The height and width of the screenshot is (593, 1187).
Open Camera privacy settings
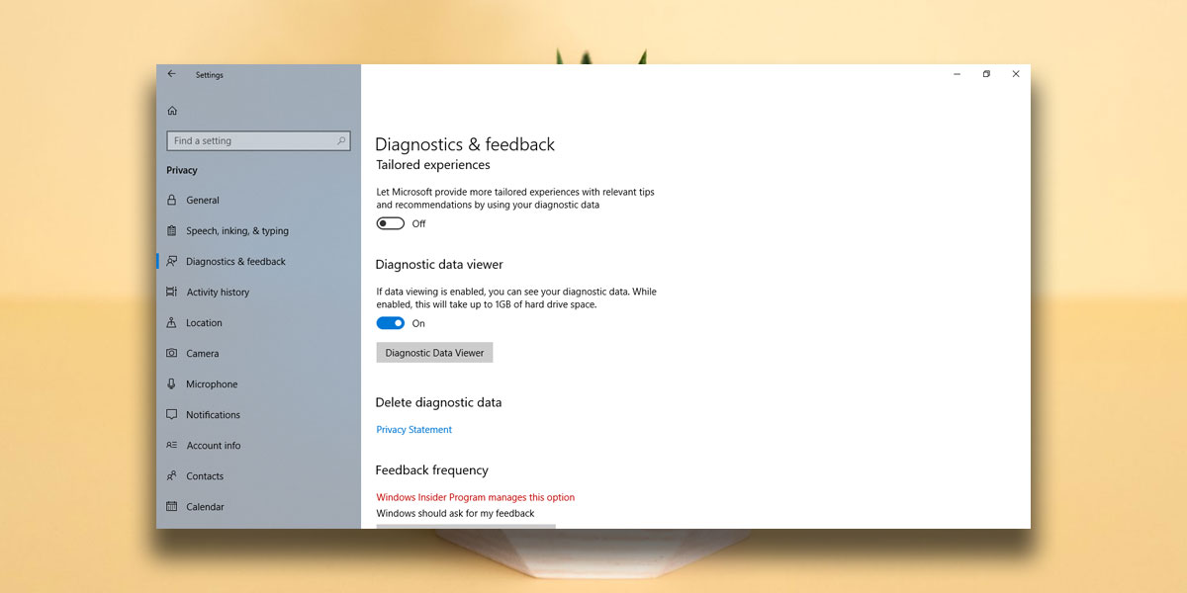(x=258, y=353)
